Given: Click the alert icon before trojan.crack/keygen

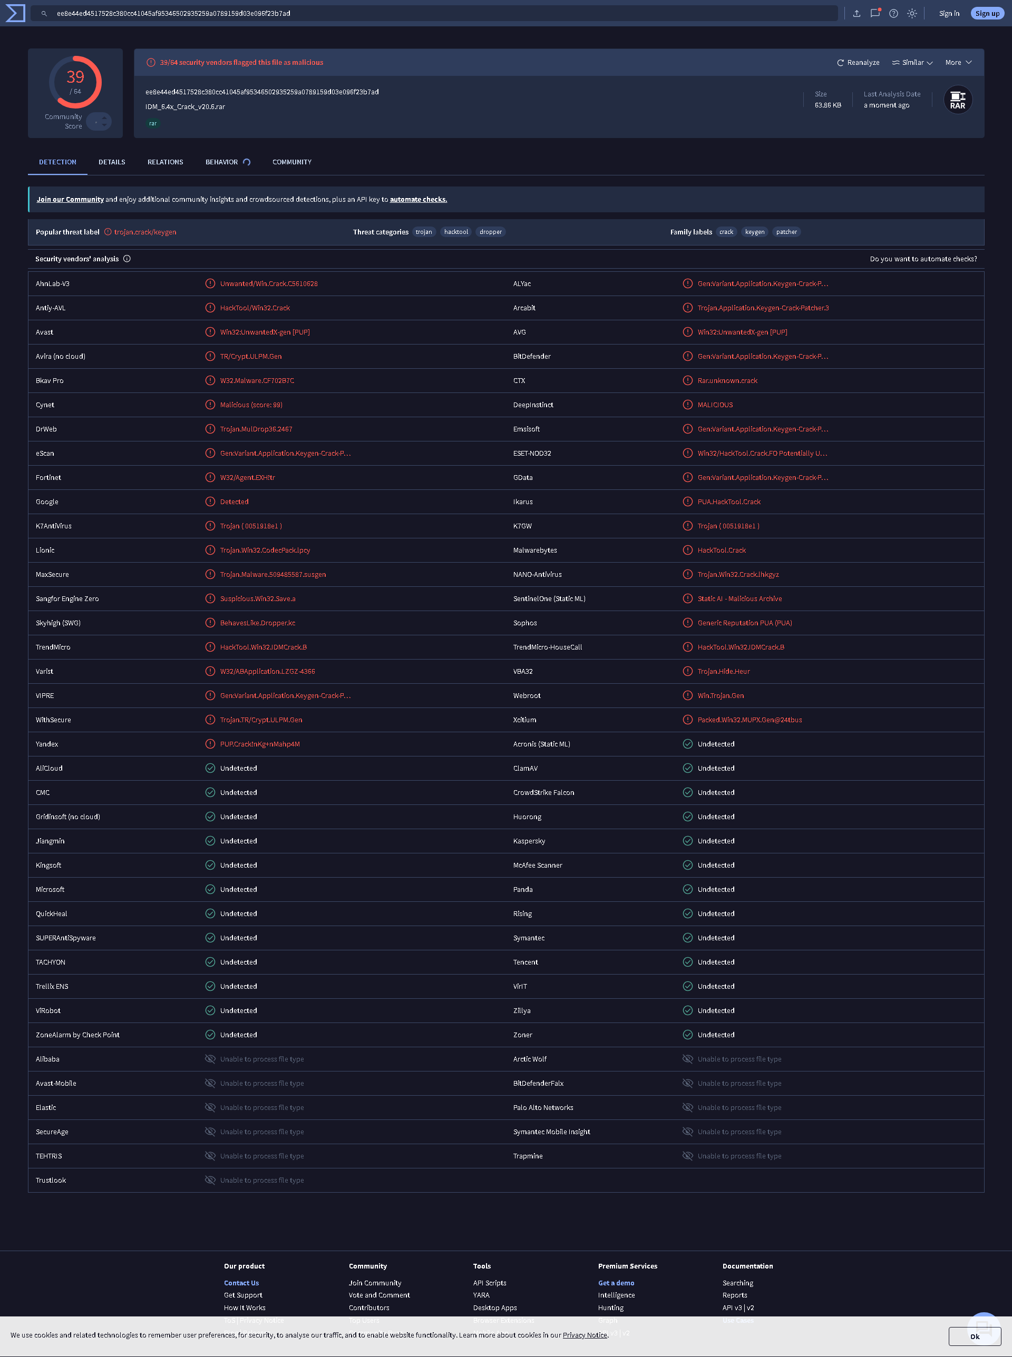Looking at the screenshot, I should (x=108, y=232).
